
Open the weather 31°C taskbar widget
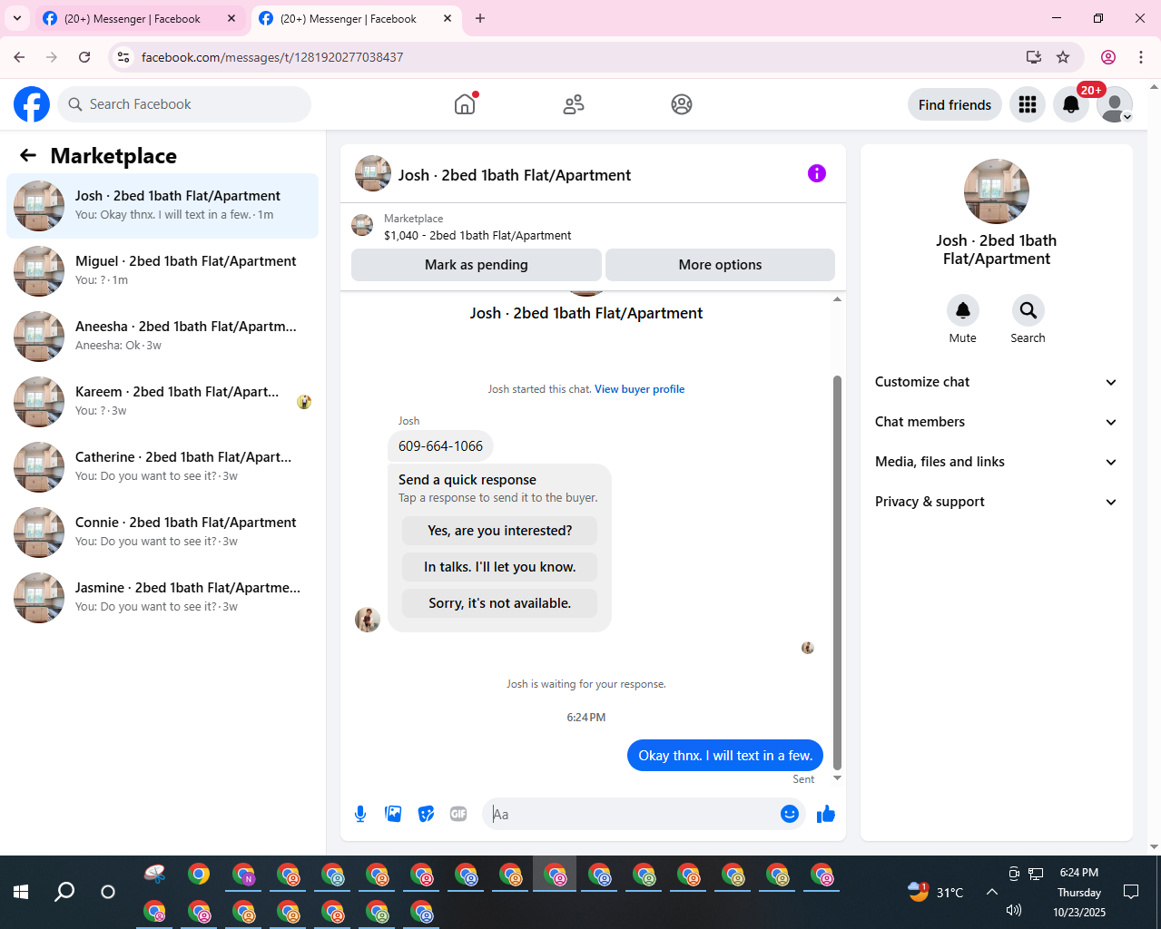tap(936, 892)
